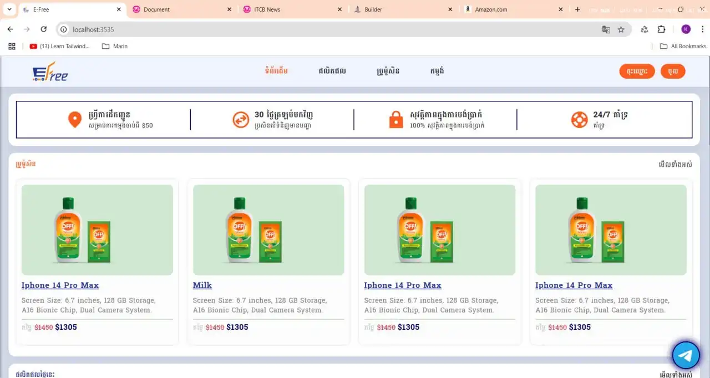
Task: Click the 30-day return arrows icon
Action: [x=241, y=119]
